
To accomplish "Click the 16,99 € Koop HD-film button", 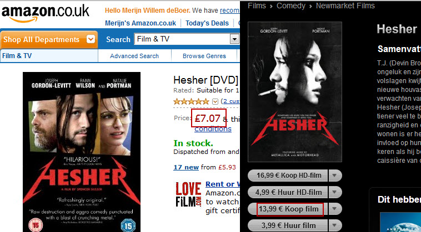I will click(x=288, y=176).
